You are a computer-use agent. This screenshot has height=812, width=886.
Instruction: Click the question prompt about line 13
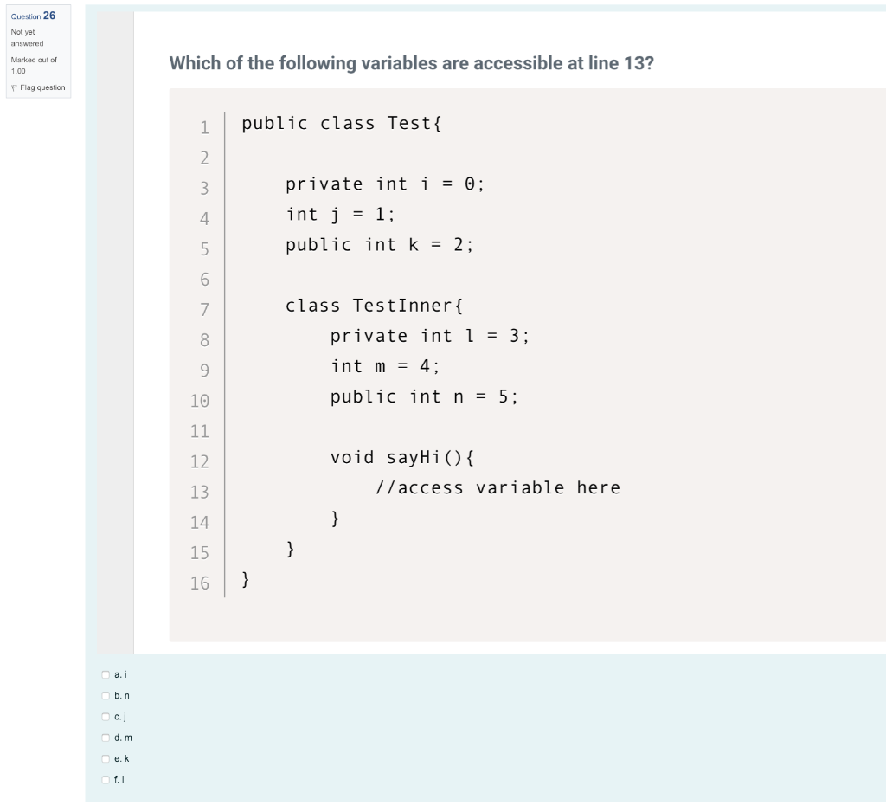412,63
